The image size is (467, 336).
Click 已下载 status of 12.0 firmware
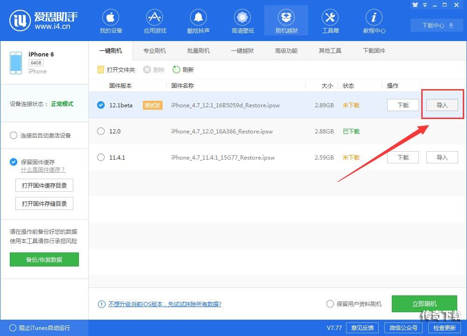pyautogui.click(x=351, y=131)
